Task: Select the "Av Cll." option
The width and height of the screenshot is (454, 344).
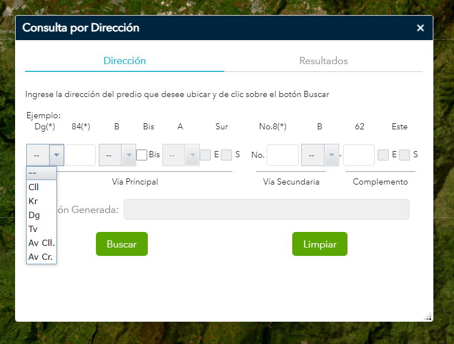Action: point(41,243)
